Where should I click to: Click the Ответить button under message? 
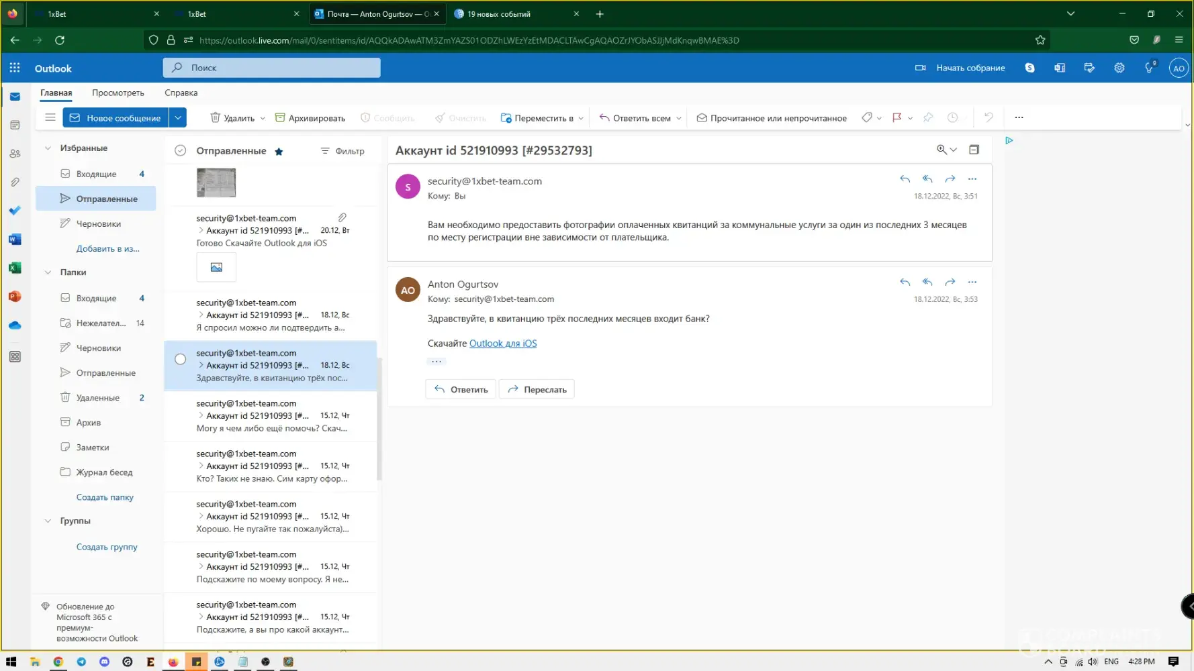[461, 389]
